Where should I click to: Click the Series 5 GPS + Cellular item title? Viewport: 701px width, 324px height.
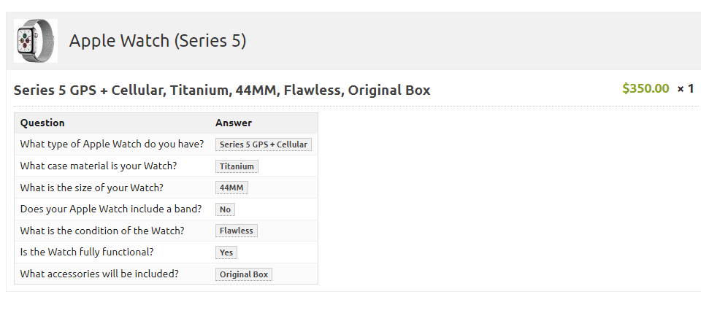(222, 90)
